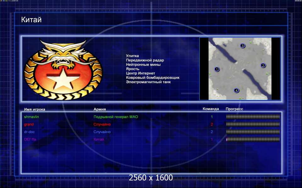302x188 pixels.
Task: Click the 'Китай' title heading
Action: 31,20
